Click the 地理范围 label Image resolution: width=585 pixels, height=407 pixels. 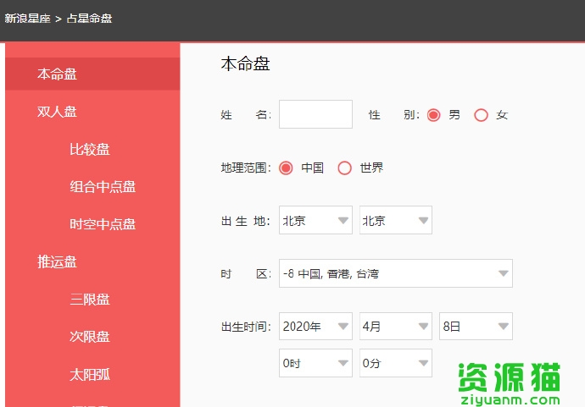[x=246, y=168]
